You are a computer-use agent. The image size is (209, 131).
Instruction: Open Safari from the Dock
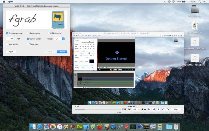pos(40,127)
